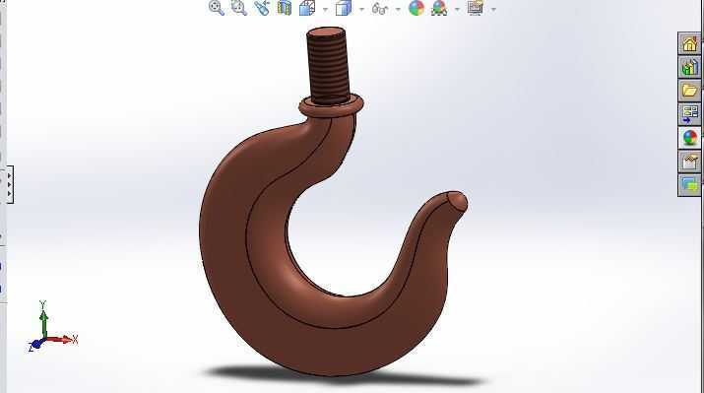Click the Apply Scene icon

439,8
